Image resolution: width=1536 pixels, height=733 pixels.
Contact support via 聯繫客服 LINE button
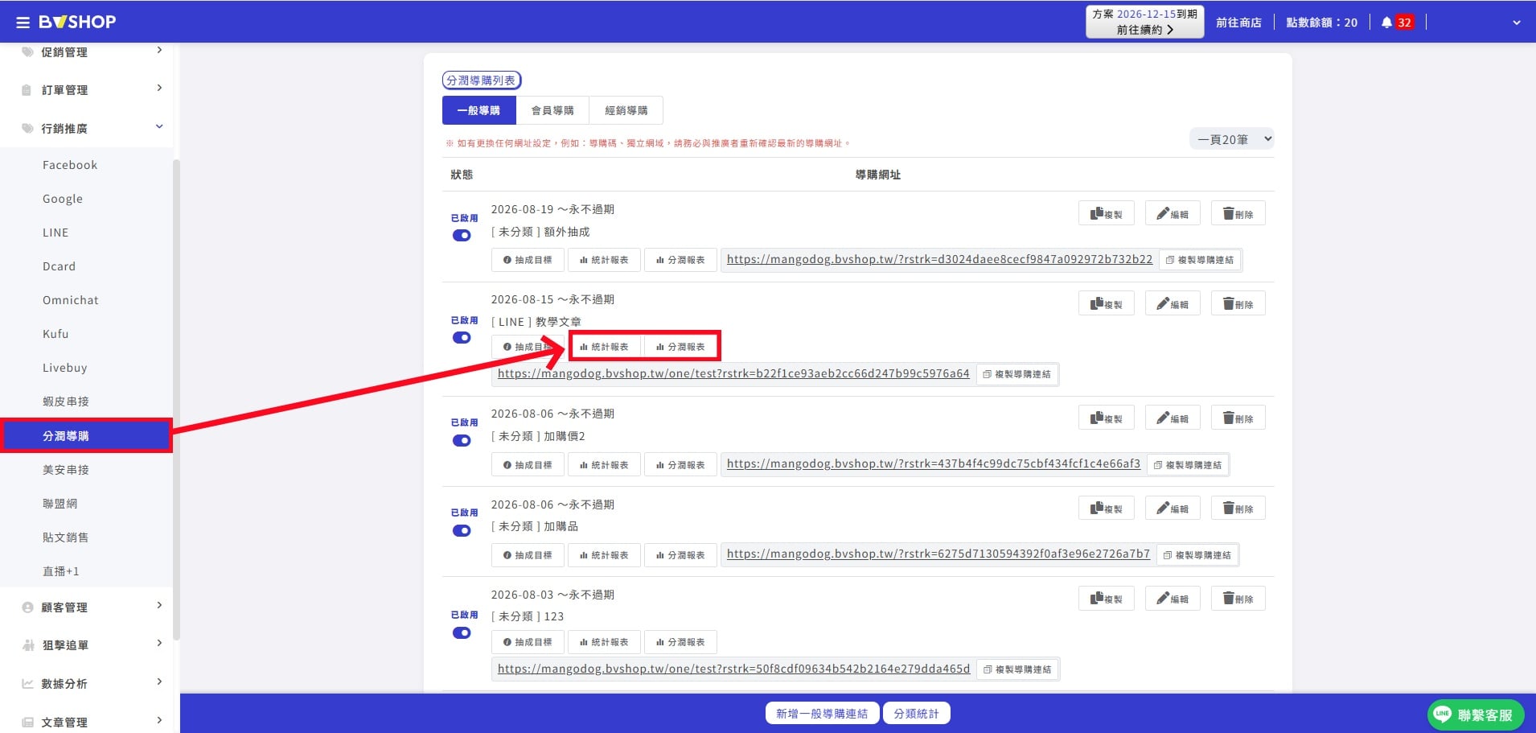click(x=1476, y=714)
